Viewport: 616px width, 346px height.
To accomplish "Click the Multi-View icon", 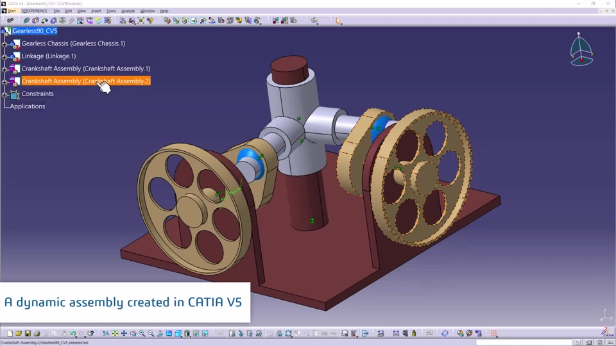I will [169, 333].
